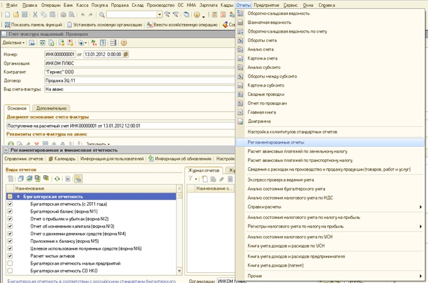This screenshot has height=283, width=428.
Task: Click Информация для пользователей button
Action: click(x=112, y=159)
